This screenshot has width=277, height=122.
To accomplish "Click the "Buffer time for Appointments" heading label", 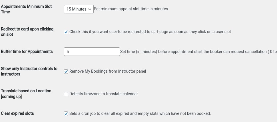I will 27,52.
